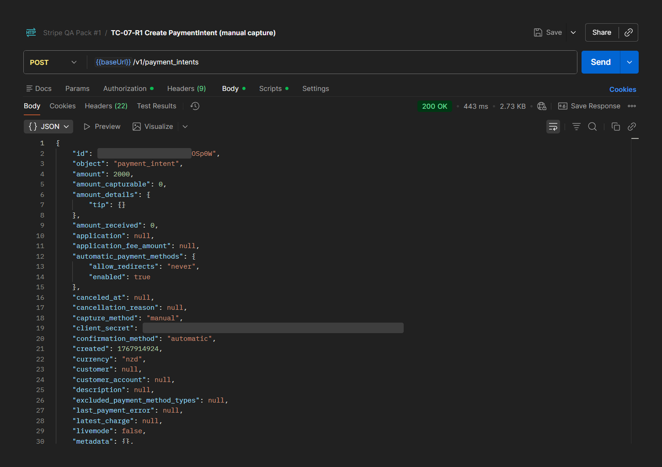
Task: Click the "nzd" currency value
Action: click(132, 359)
